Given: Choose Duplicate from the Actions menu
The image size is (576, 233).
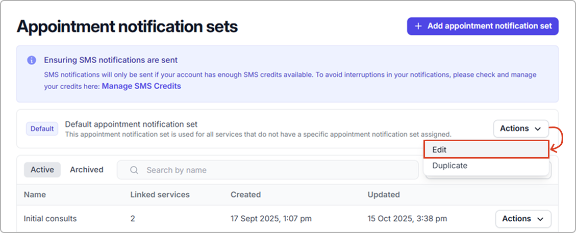Looking at the screenshot, I should click(449, 166).
